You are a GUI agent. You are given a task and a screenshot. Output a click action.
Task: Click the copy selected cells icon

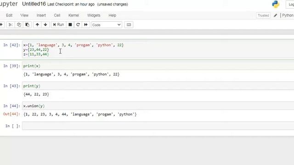(19, 25)
